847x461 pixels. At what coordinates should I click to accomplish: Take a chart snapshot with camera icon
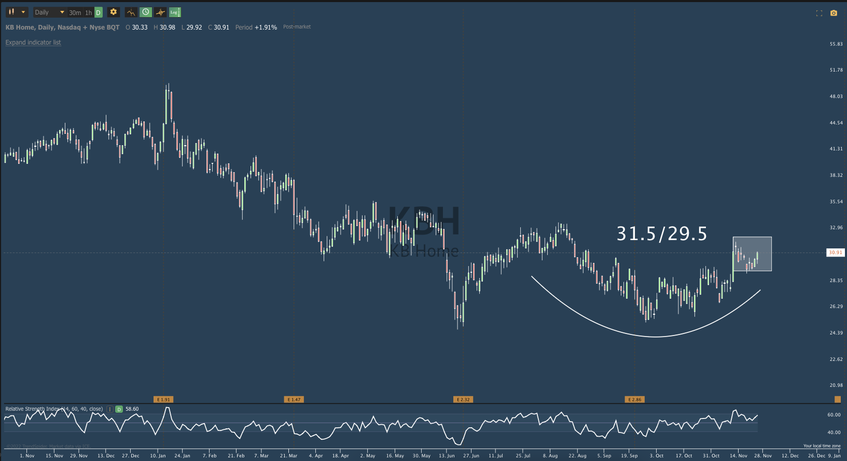(834, 13)
